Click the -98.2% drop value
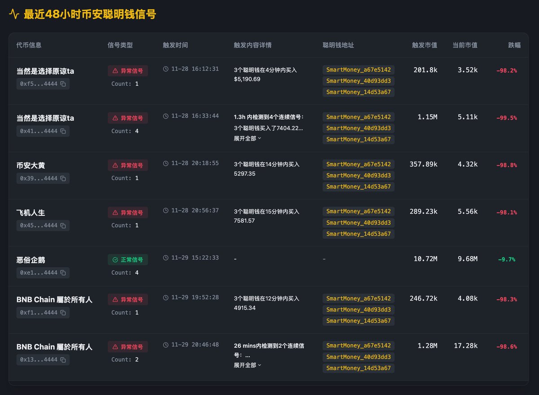Image resolution: width=539 pixels, height=395 pixels. click(506, 71)
